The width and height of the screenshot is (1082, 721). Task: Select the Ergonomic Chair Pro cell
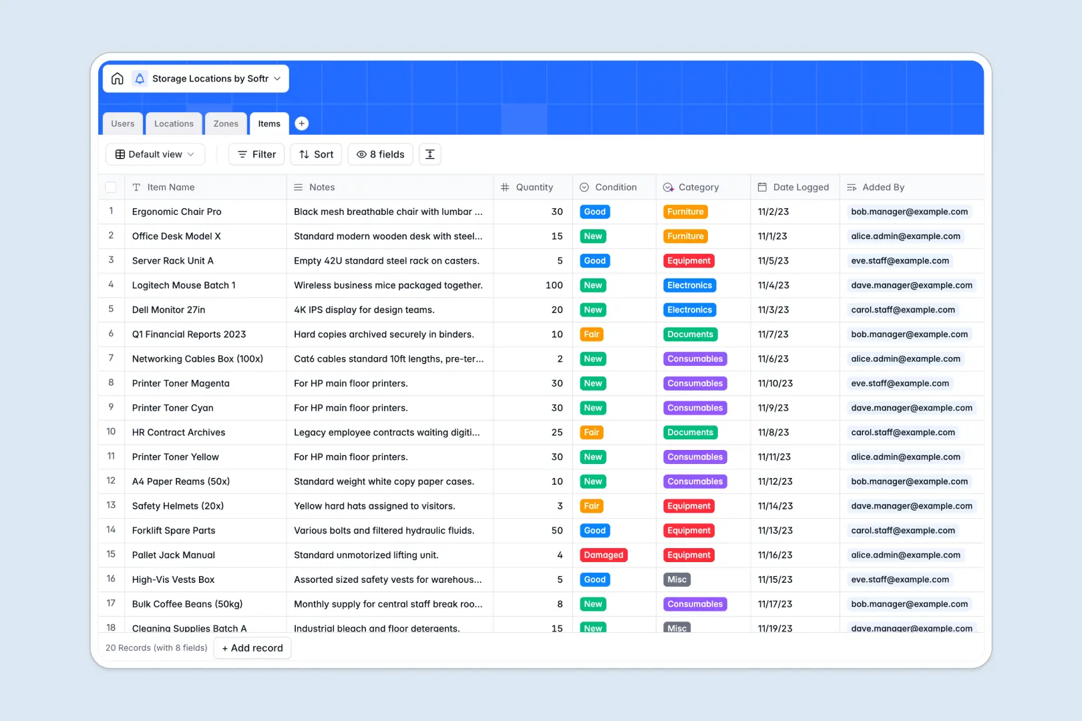(206, 212)
